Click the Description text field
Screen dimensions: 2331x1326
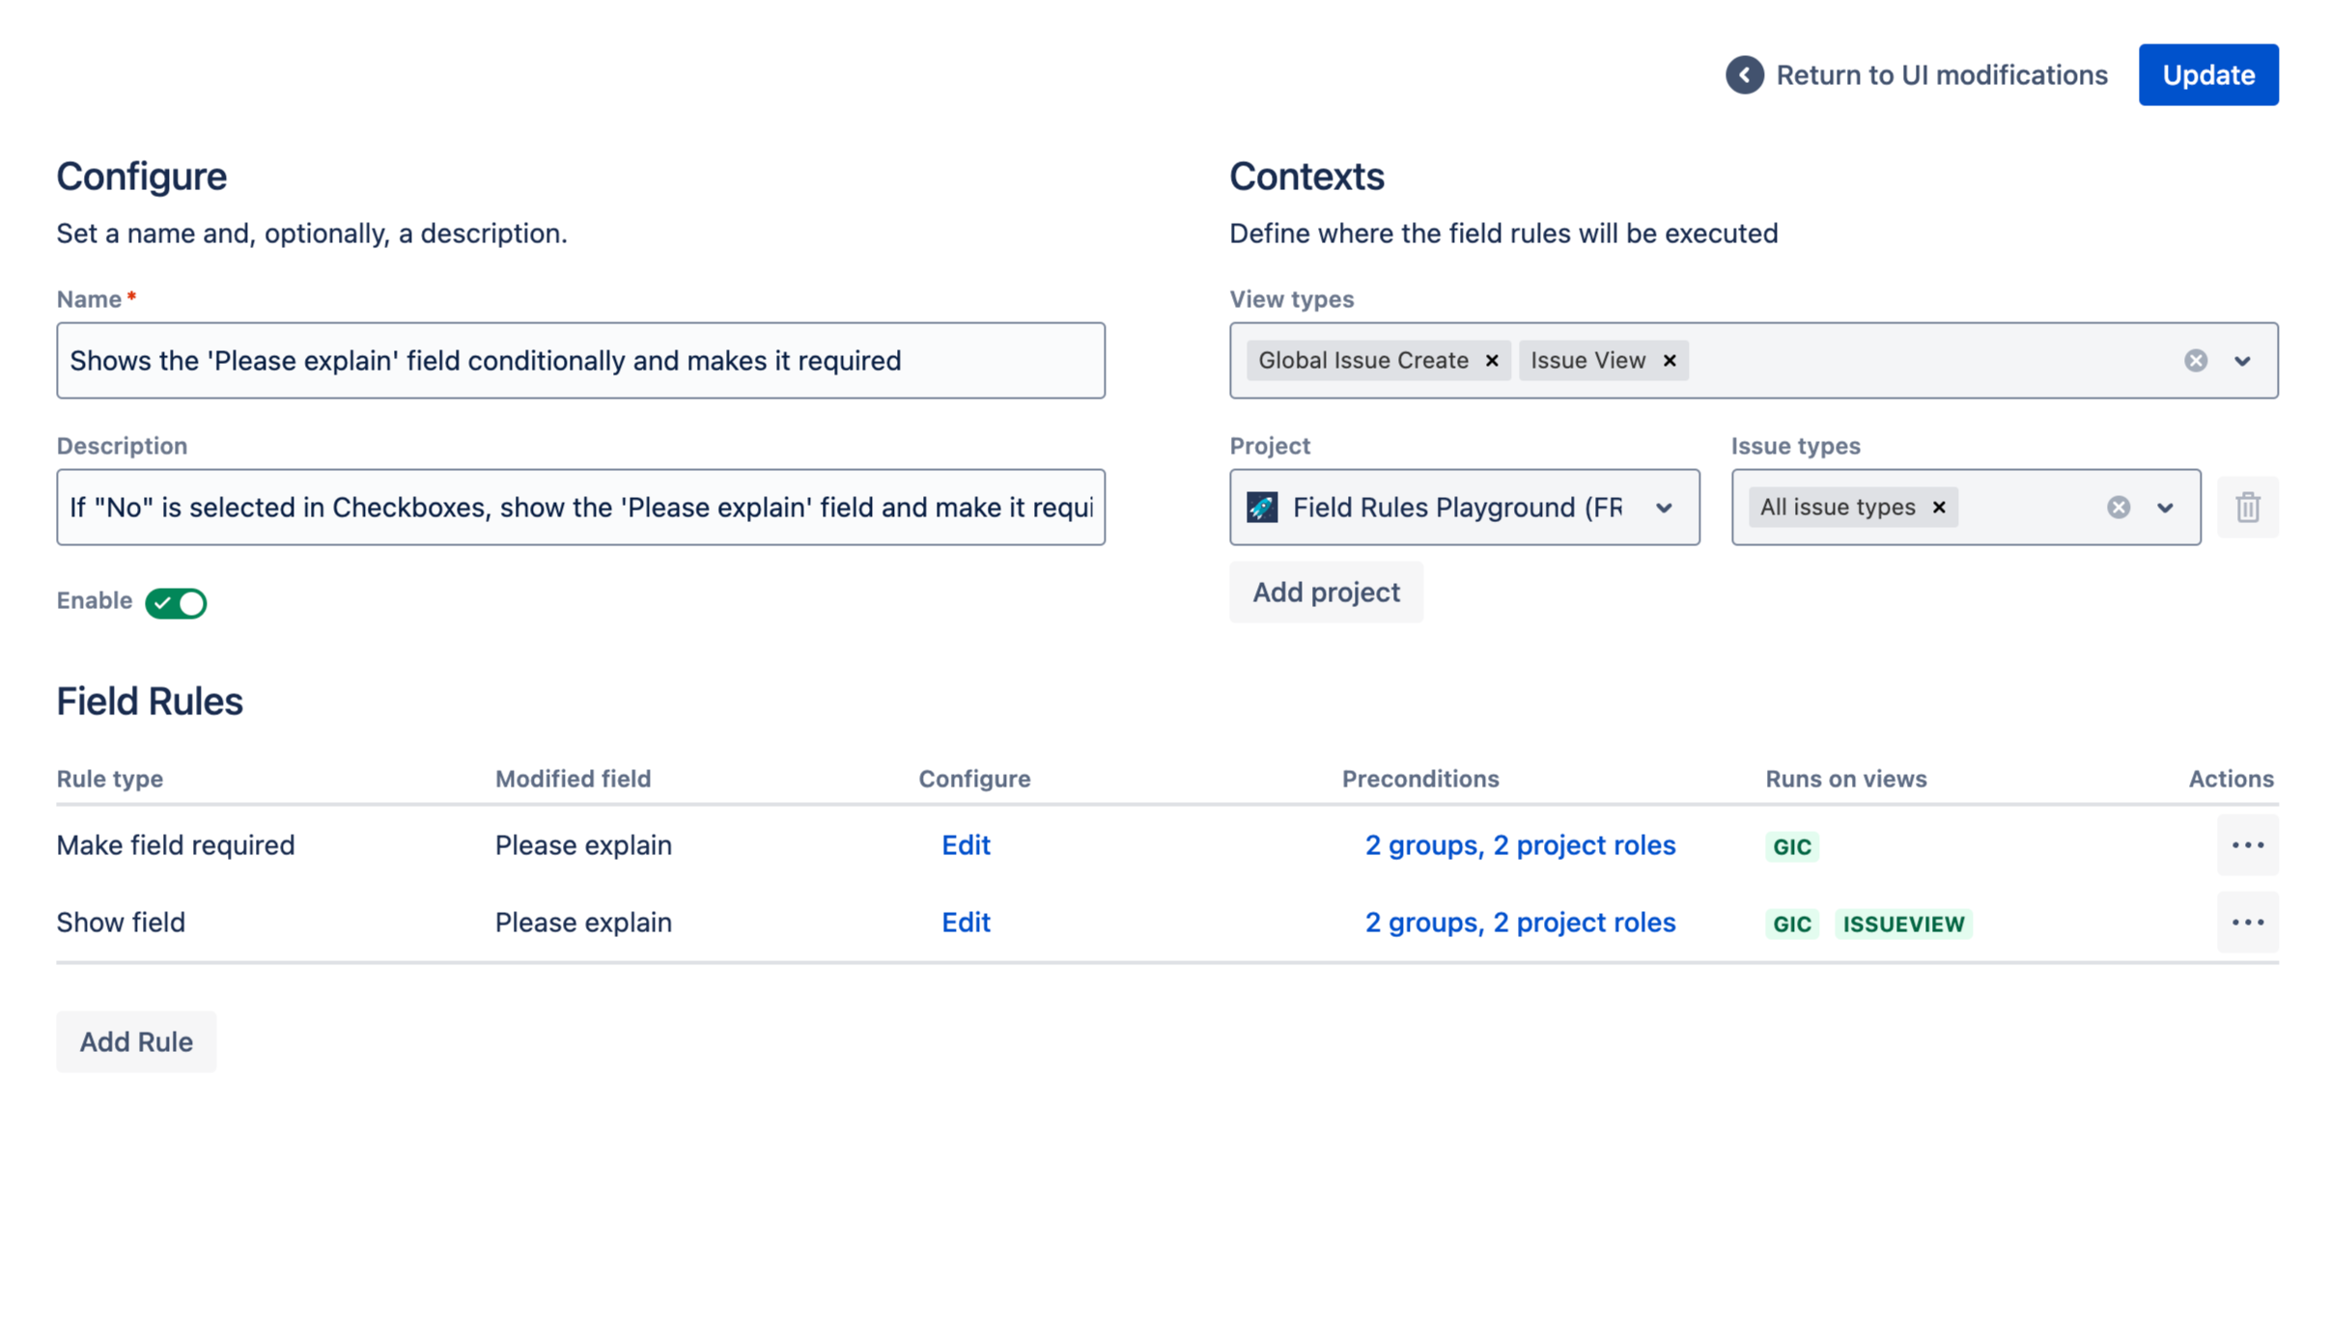pos(580,508)
